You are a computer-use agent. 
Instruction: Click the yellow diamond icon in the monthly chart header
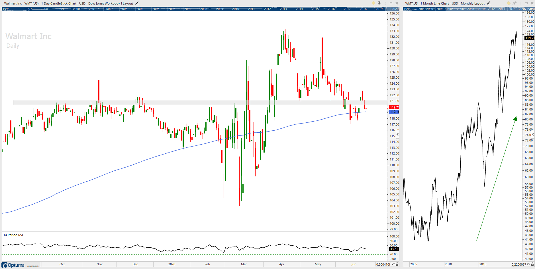click(x=509, y=3)
